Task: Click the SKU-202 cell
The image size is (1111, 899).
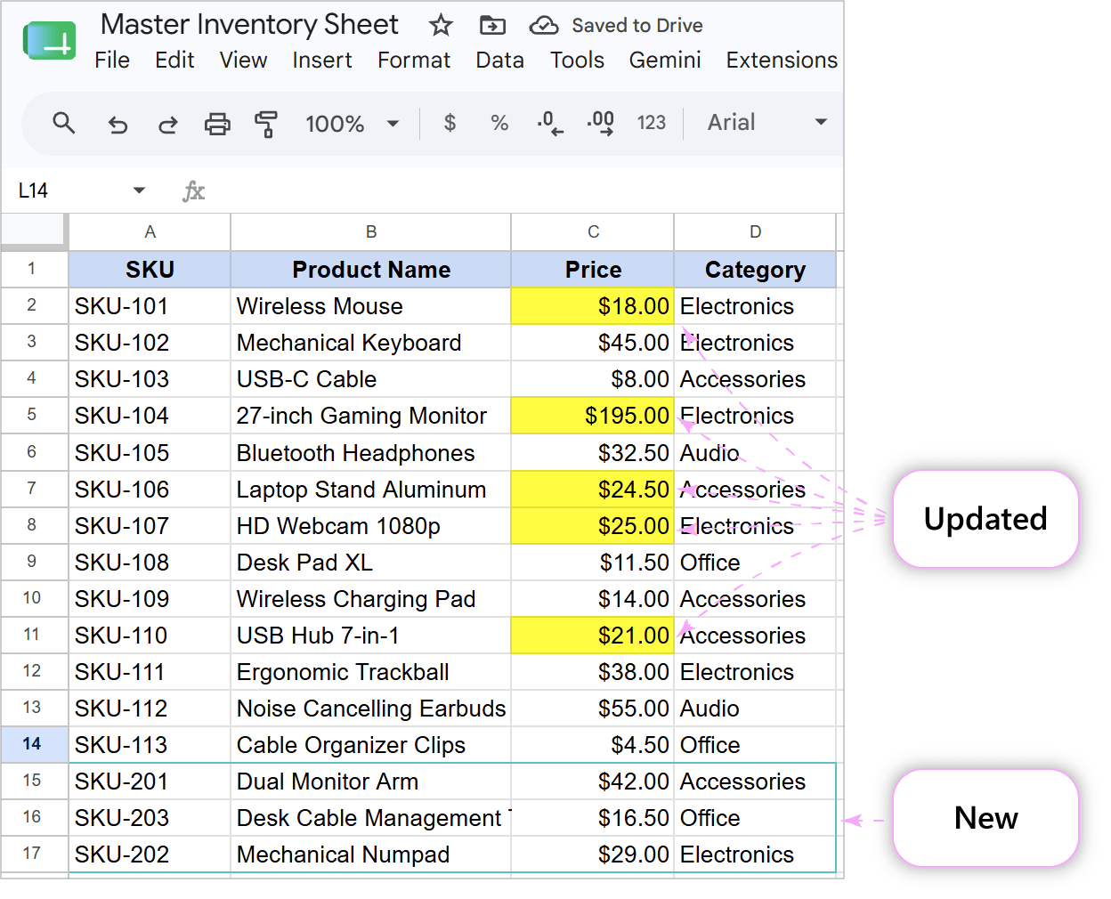Action: (x=150, y=854)
